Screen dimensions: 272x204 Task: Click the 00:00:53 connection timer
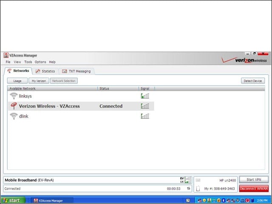pos(173,189)
